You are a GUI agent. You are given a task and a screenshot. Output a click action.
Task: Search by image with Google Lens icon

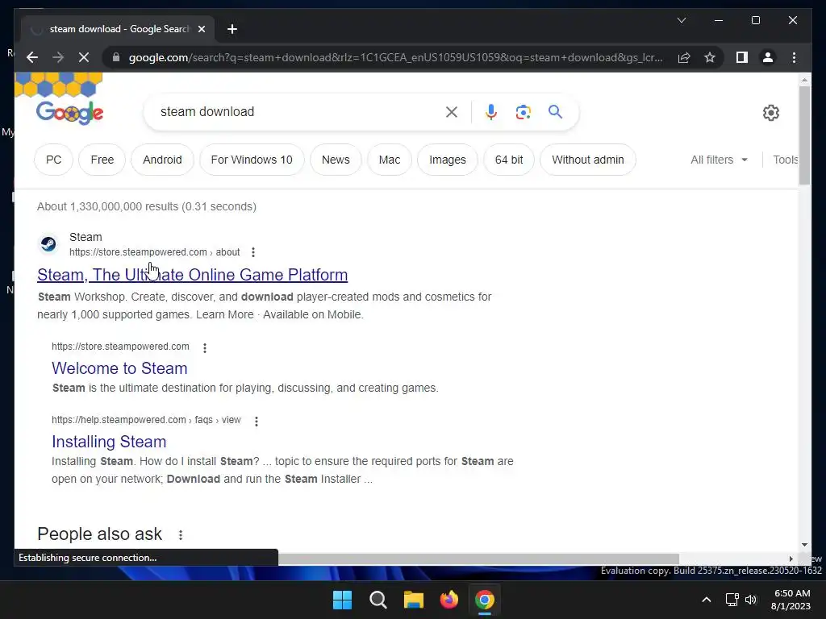click(523, 111)
